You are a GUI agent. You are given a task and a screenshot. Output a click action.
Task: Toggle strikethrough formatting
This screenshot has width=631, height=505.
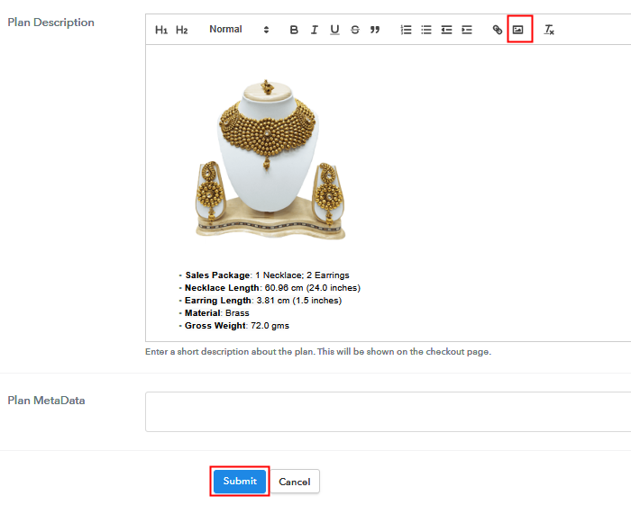pyautogui.click(x=355, y=30)
